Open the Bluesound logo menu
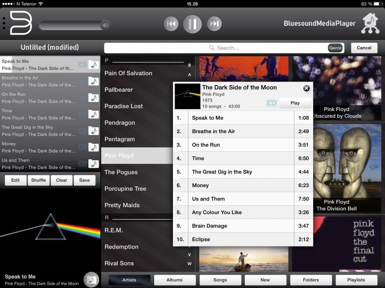 point(21,23)
